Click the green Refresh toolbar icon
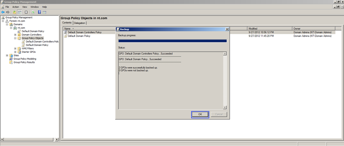344x146 pixels. [33, 12]
